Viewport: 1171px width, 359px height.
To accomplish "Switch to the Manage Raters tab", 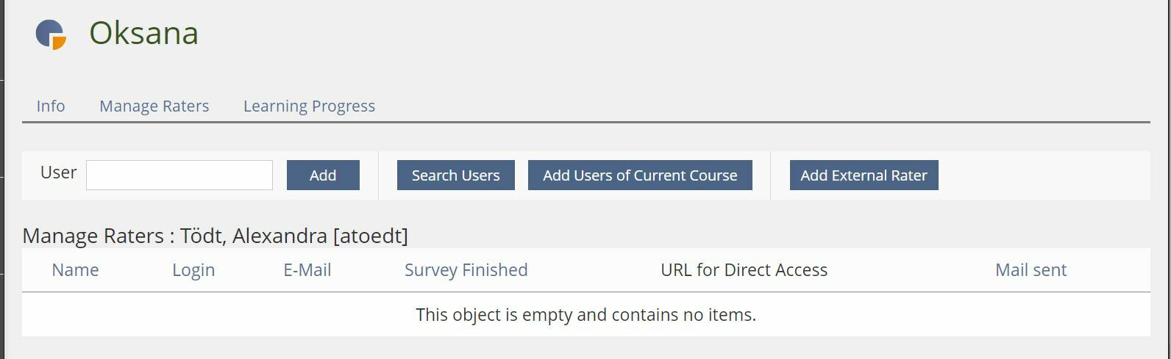I will coord(154,106).
